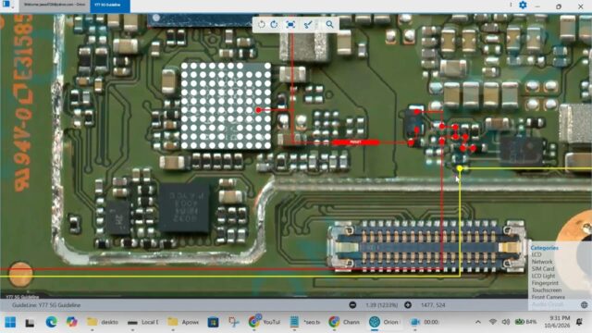Open the settings gear in title bar

[x=523, y=5]
